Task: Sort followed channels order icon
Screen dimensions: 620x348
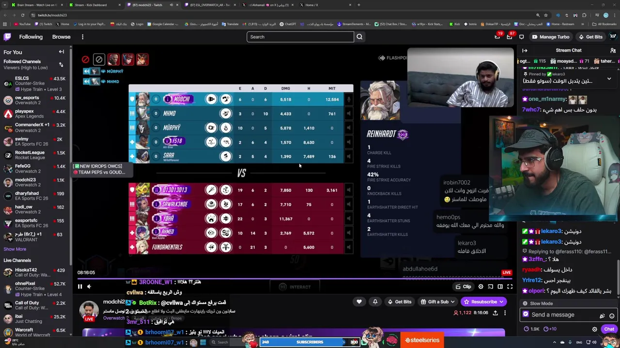Action: click(61, 64)
